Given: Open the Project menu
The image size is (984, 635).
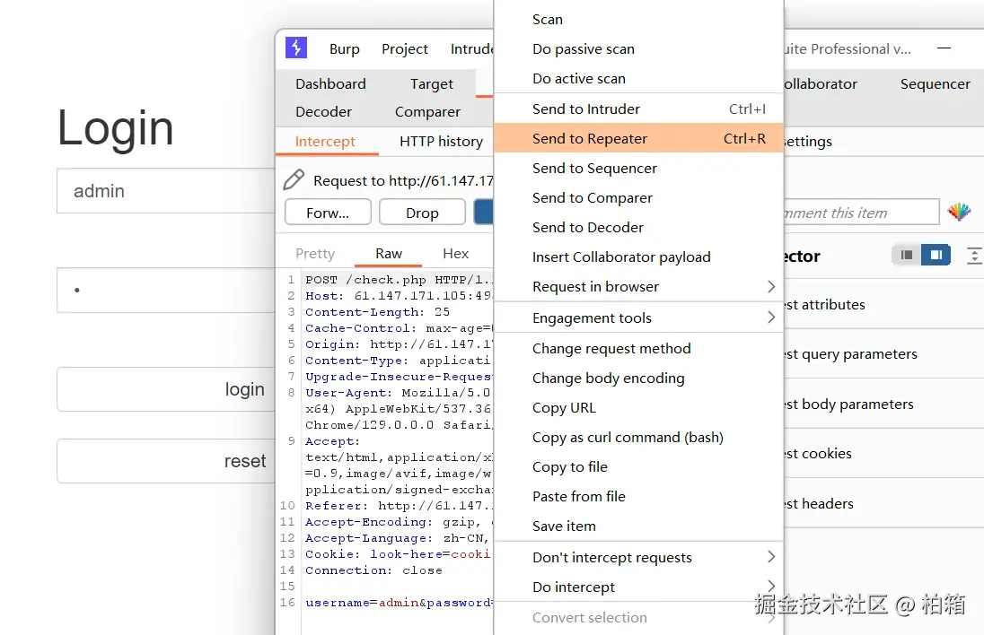Looking at the screenshot, I should [405, 49].
